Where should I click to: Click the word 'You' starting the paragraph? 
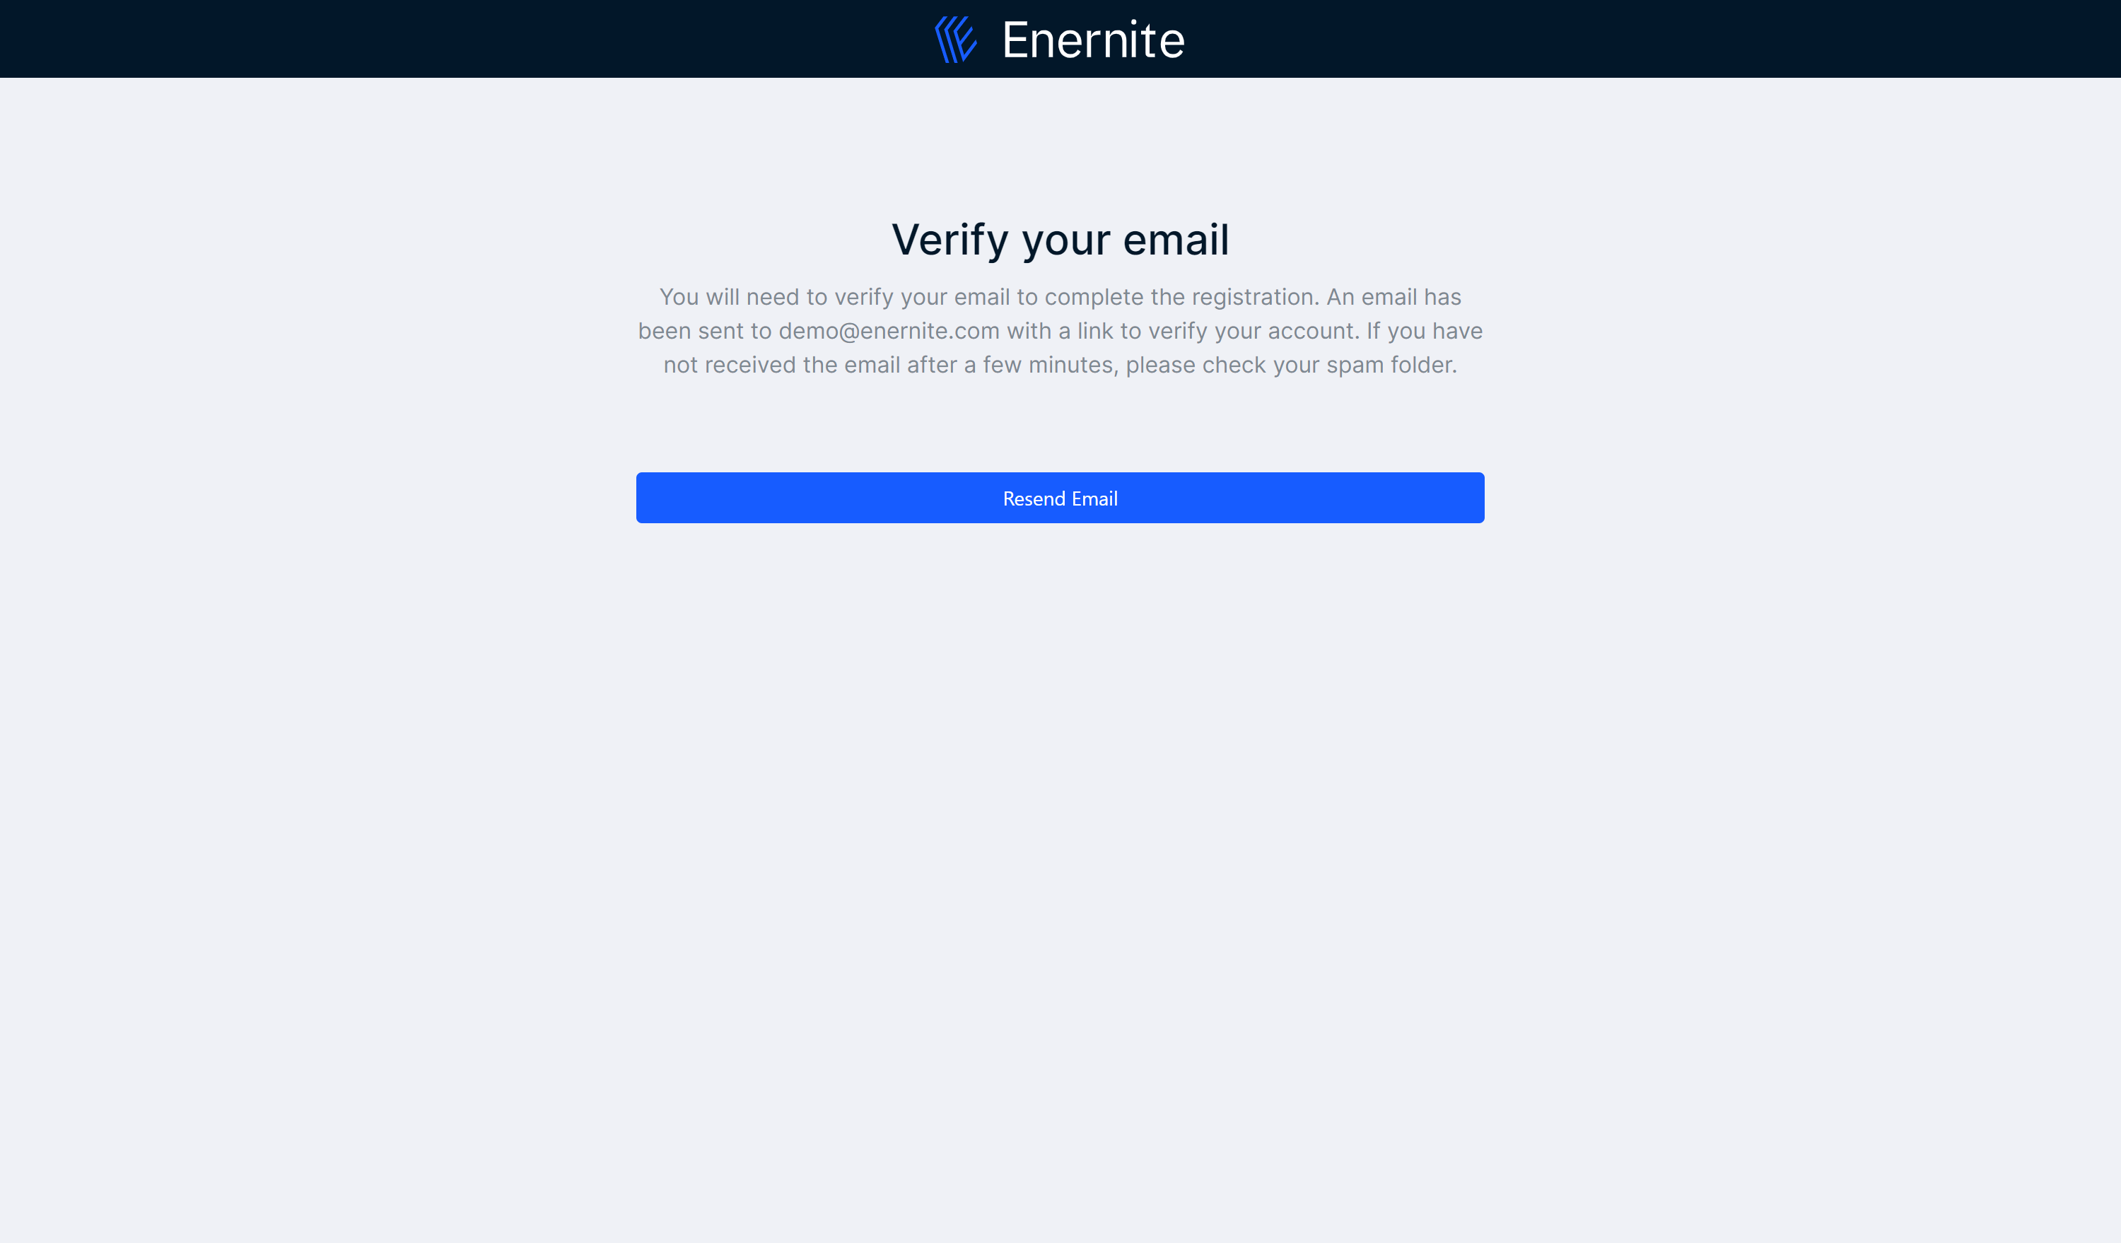679,297
